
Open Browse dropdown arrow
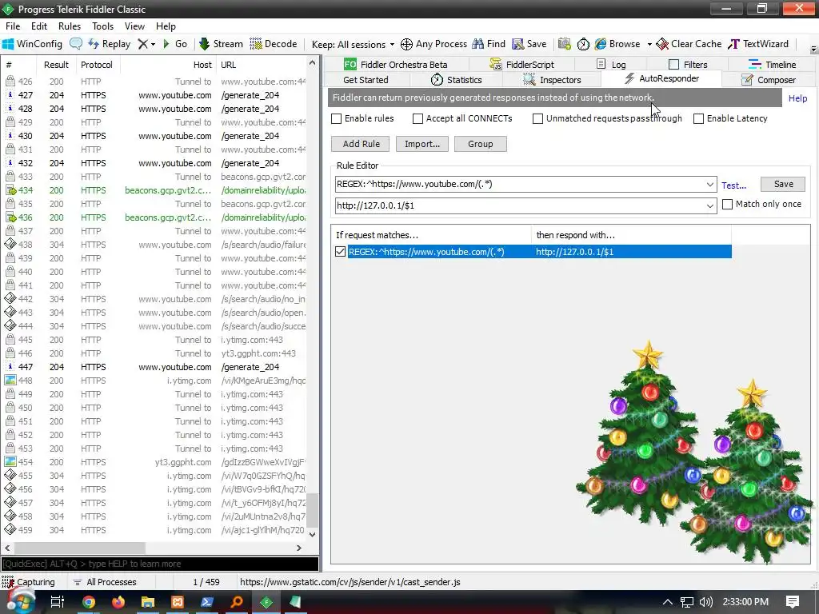(649, 45)
